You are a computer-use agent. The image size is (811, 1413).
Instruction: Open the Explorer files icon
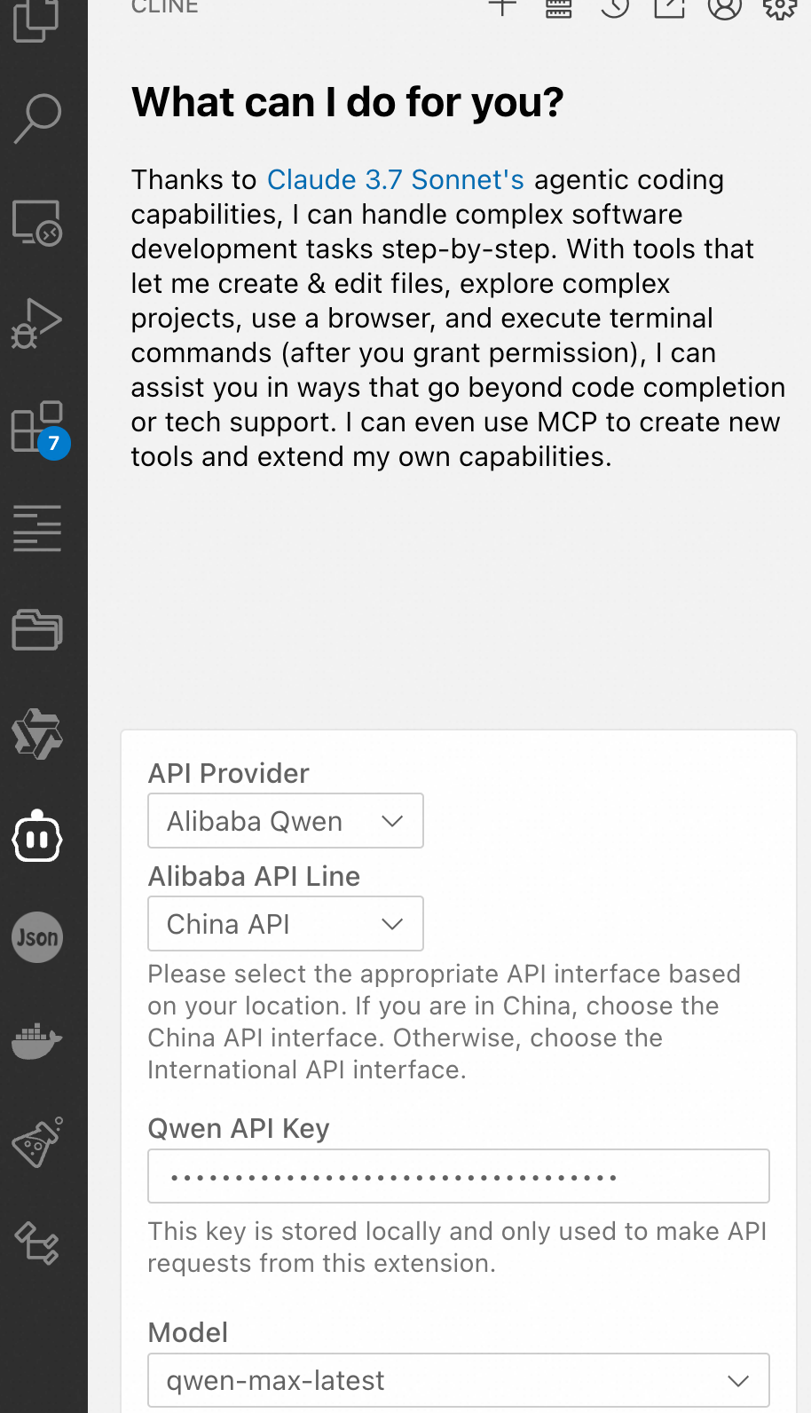37,20
